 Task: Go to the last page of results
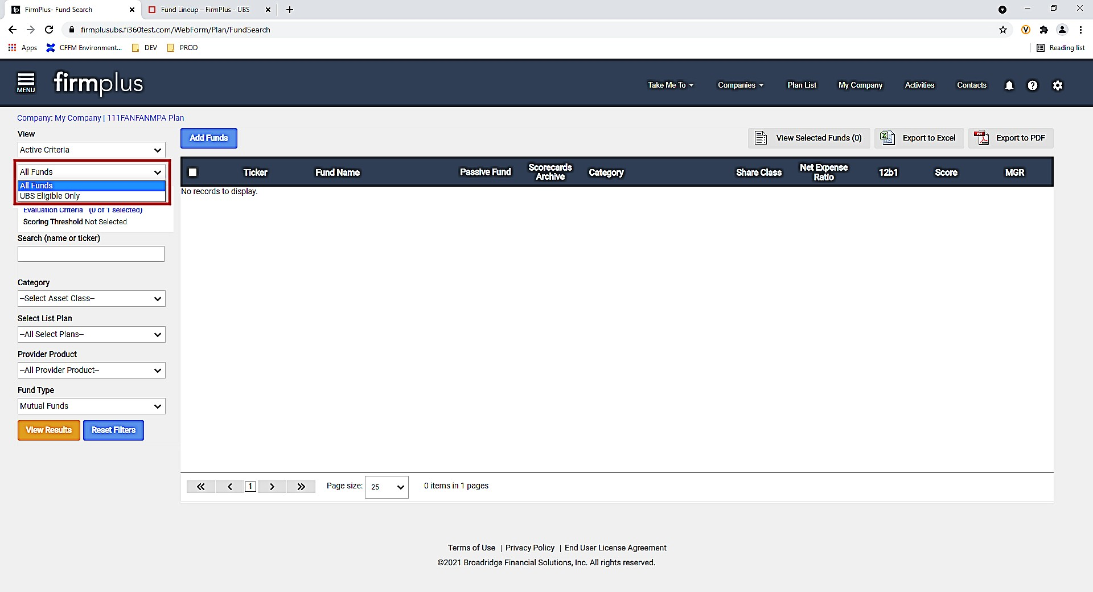click(301, 487)
